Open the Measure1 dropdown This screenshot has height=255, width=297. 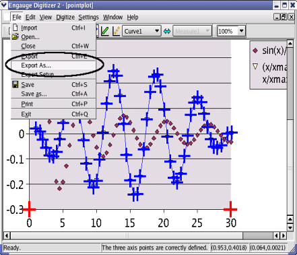pyautogui.click(x=192, y=31)
